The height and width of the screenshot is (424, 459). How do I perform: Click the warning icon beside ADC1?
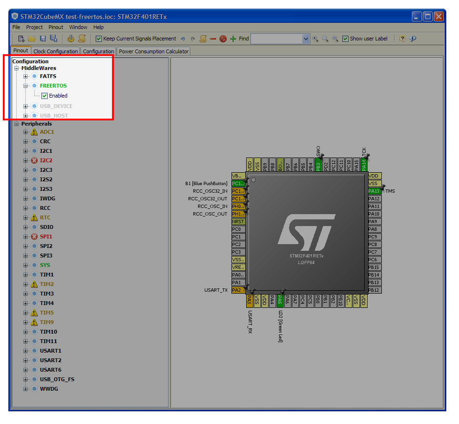34,132
